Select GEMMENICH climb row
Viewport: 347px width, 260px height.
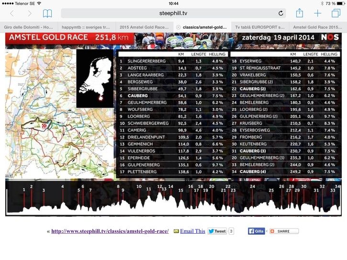(x=173, y=144)
